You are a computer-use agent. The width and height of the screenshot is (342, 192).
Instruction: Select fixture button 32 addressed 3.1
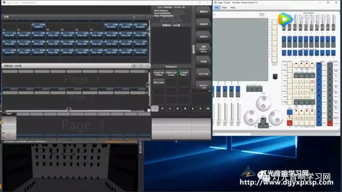[9, 35]
